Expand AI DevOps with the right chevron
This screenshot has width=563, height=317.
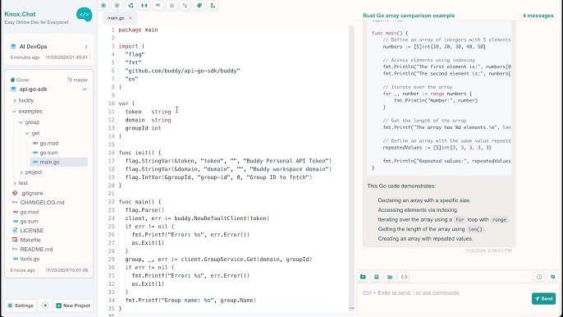tap(86, 47)
